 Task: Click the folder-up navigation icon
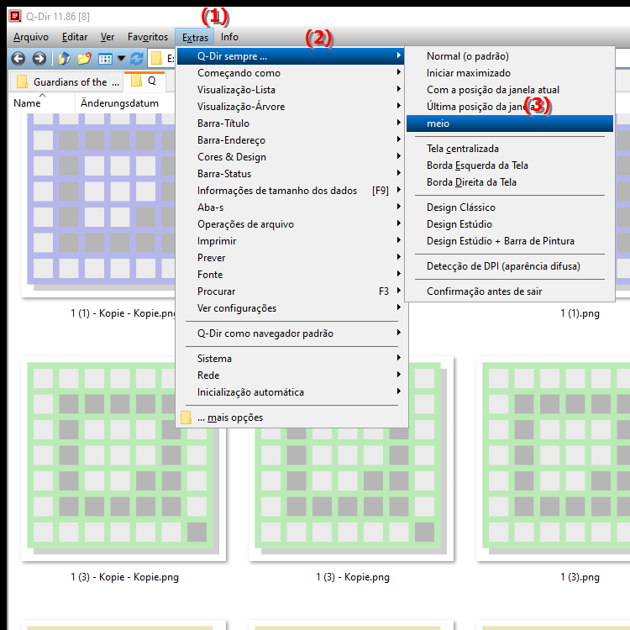coord(65,59)
